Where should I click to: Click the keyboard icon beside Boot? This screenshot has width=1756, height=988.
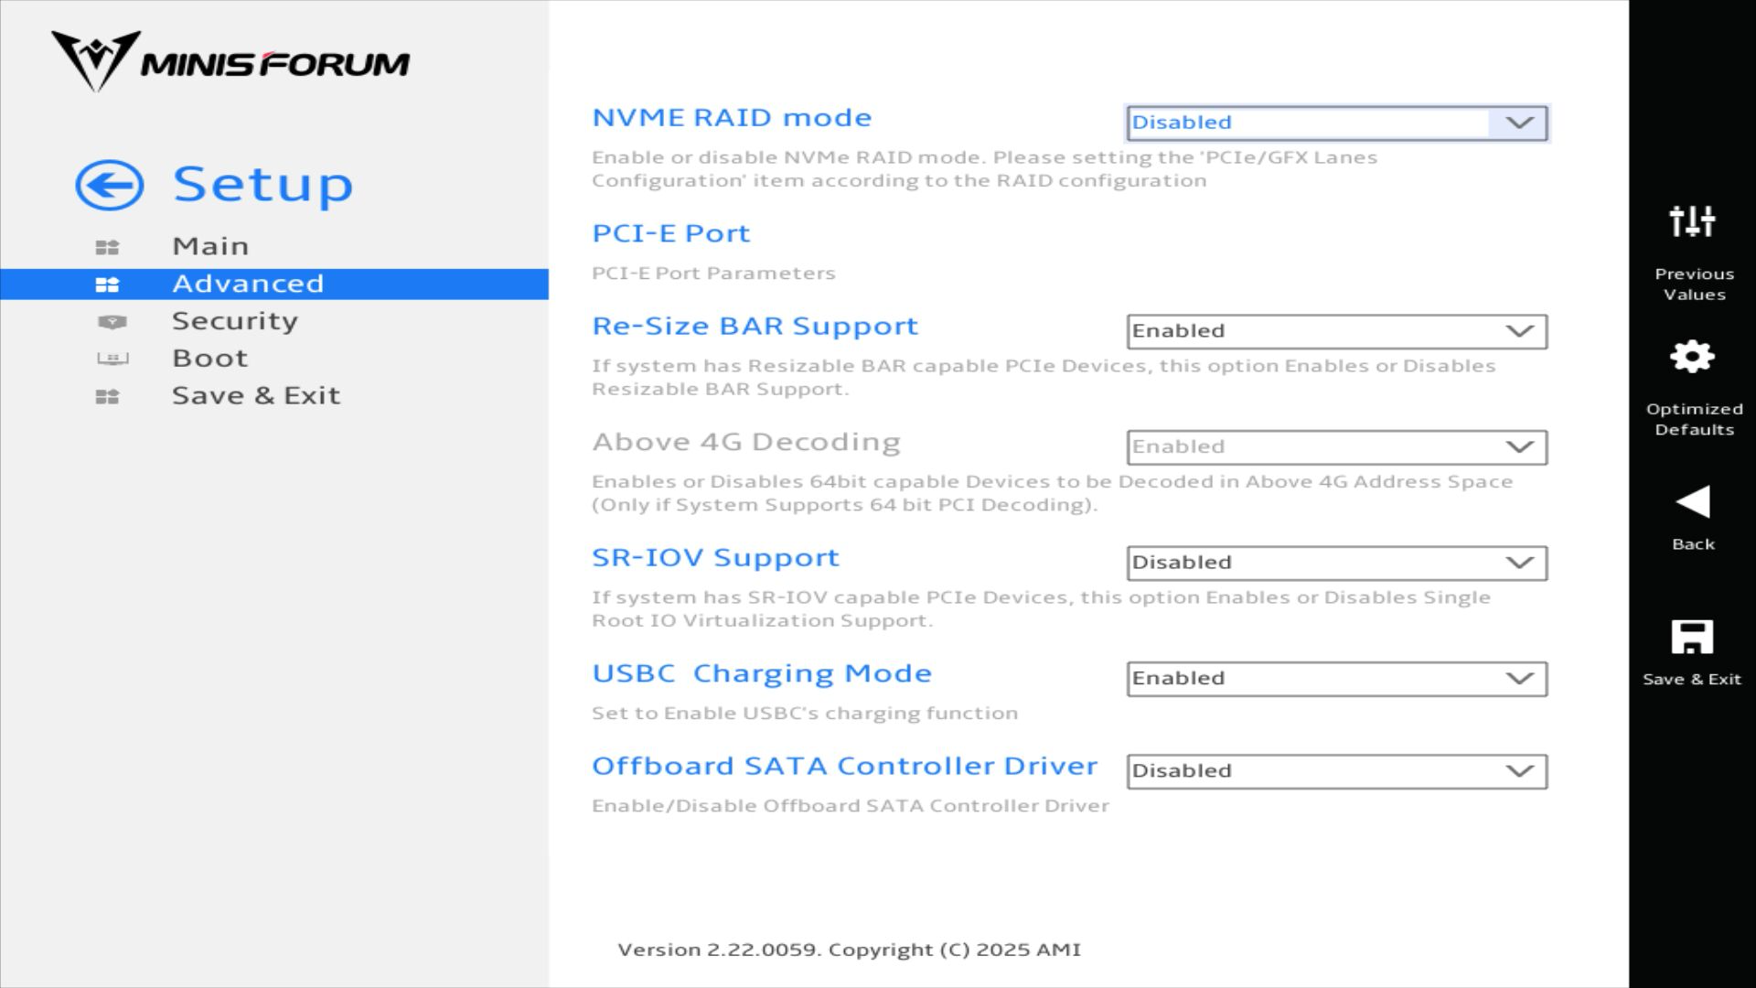pyautogui.click(x=112, y=359)
